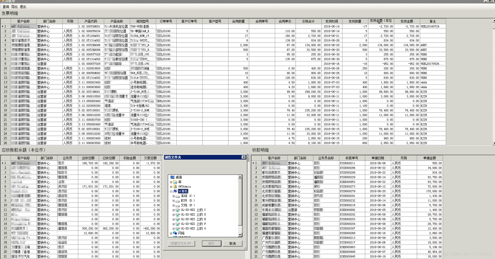Select product code cell 3.12.020008300
Viewport: 495px width, 259px height.
[91, 106]
